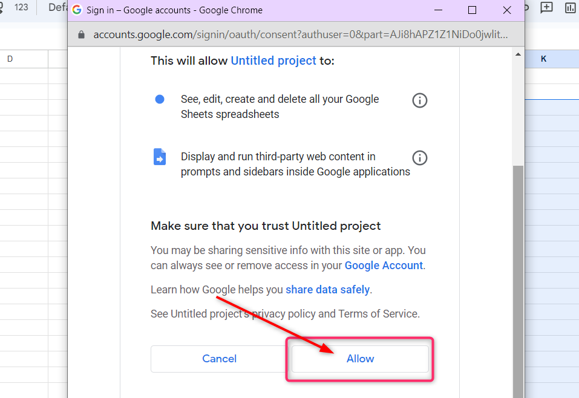
Task: Click the blue Sheets permission bullet icon
Action: (x=160, y=99)
